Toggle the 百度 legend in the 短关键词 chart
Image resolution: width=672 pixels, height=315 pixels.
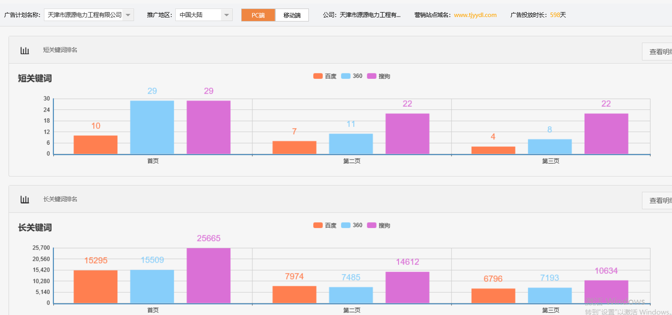click(x=325, y=76)
